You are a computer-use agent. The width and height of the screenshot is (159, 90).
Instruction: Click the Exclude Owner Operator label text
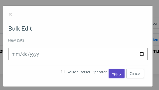(x=86, y=72)
